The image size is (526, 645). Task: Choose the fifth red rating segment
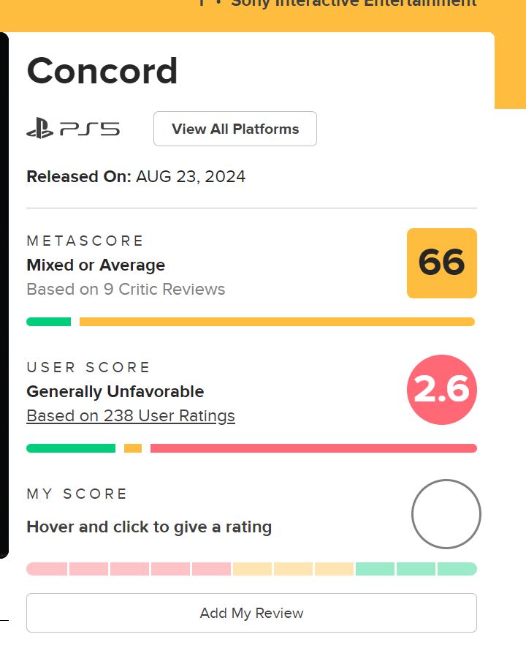211,569
